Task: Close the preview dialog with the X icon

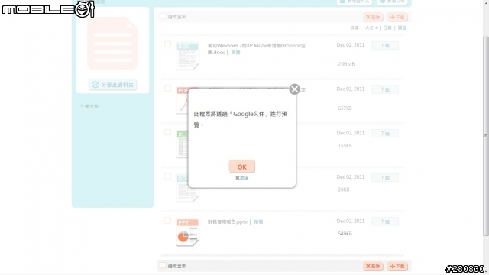Action: pos(294,89)
